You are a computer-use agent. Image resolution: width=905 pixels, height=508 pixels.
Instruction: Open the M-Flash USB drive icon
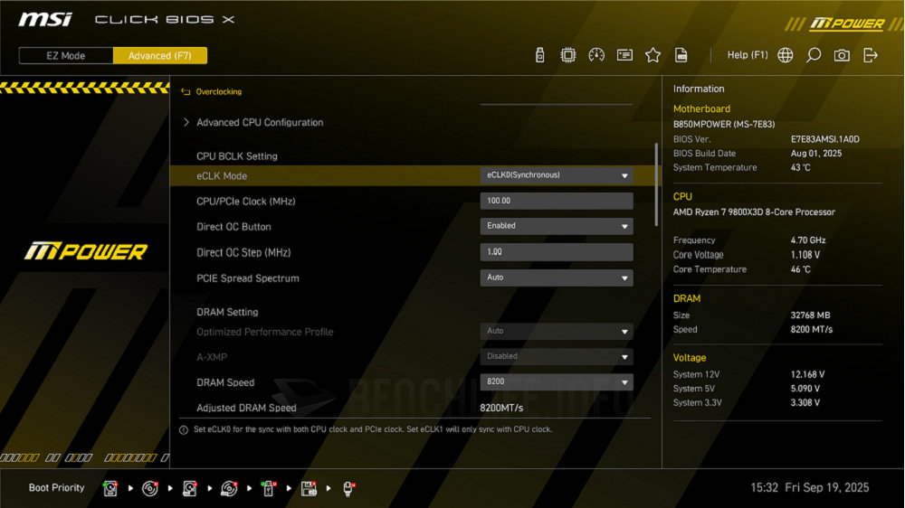click(539, 55)
